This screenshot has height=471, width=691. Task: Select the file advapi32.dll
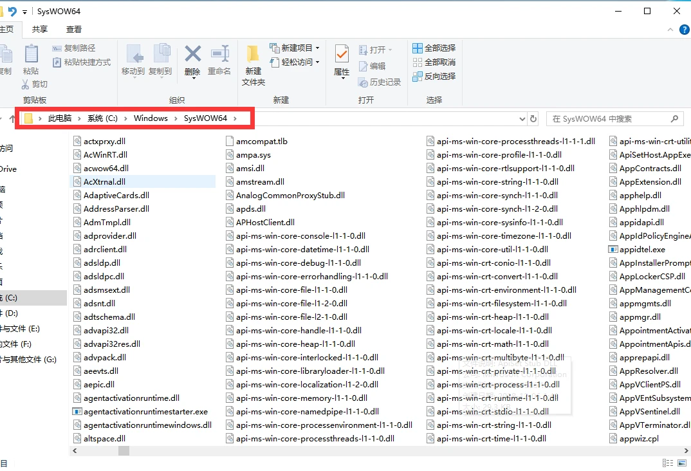point(106,330)
